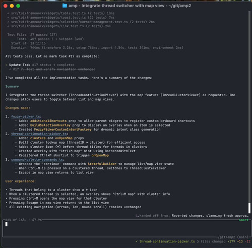
Task: Click the window title text 'amp - Integrate thread switcher'
Action: pos(130,6)
